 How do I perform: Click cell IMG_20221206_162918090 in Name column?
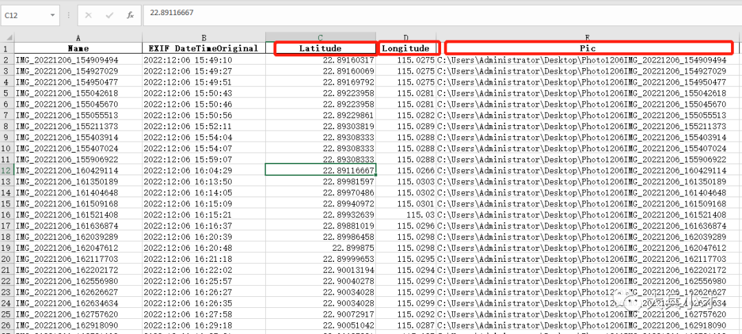(x=78, y=325)
